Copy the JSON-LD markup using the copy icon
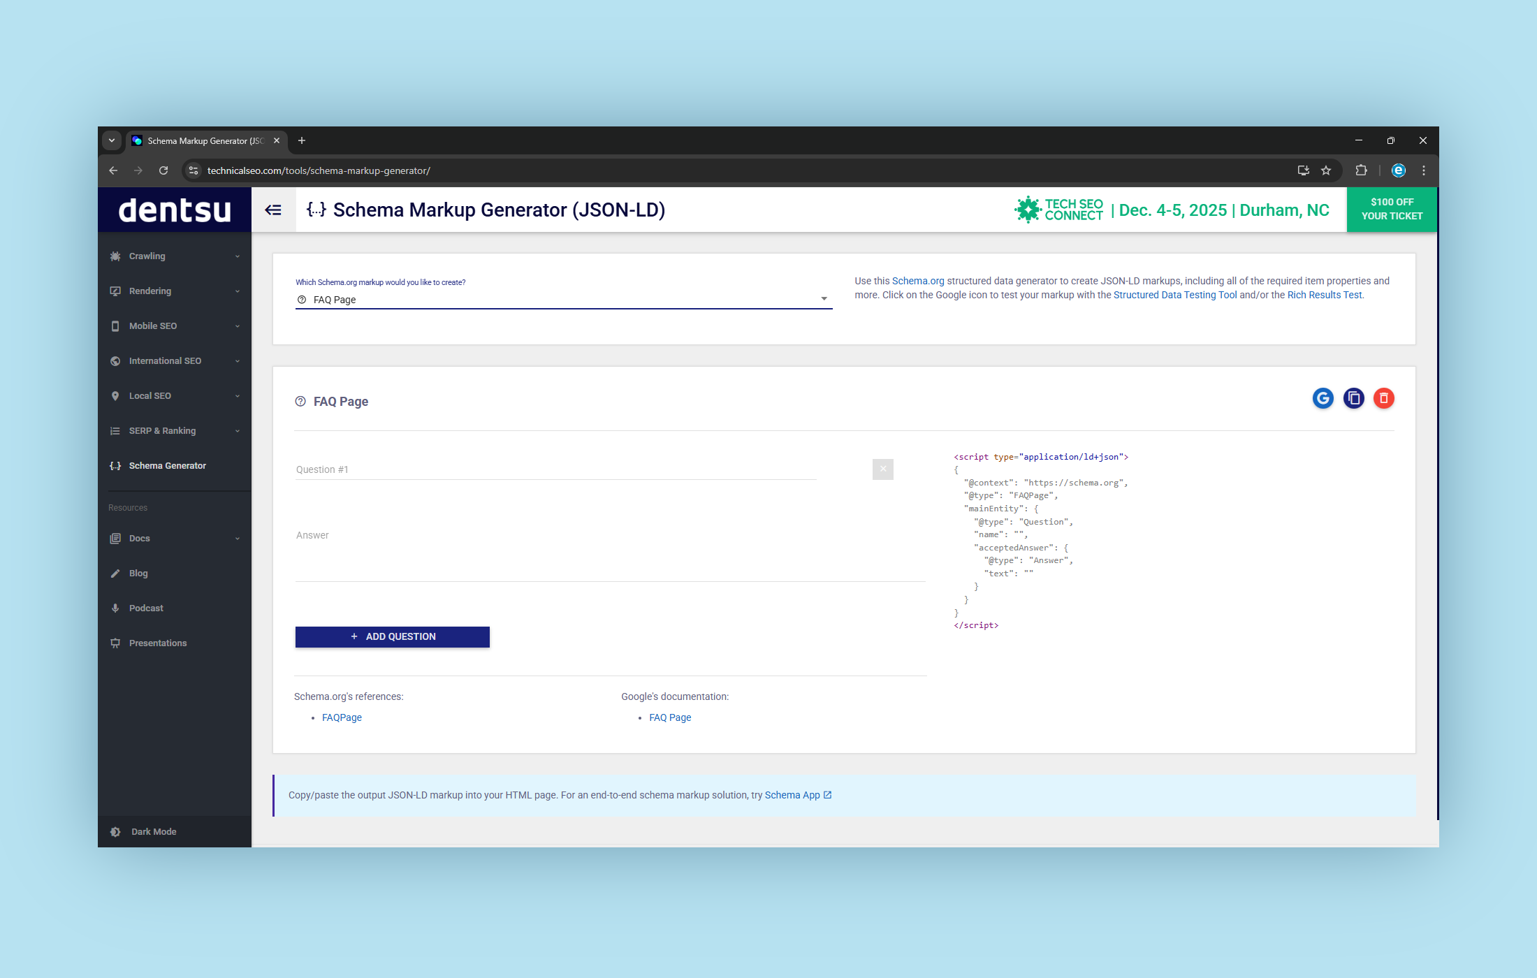This screenshot has width=1537, height=978. tap(1354, 398)
